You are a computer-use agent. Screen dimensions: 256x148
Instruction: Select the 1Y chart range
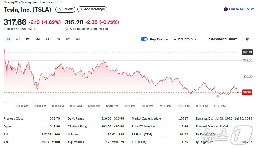pyautogui.click(x=59, y=39)
